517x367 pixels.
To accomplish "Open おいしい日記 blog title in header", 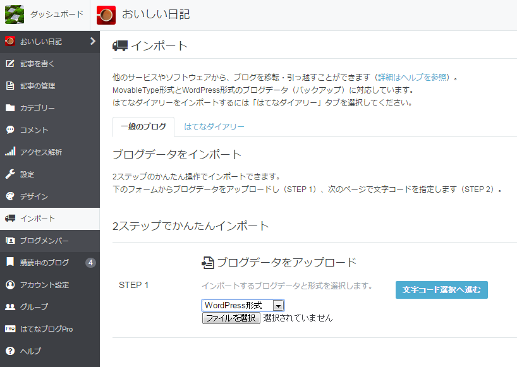I will point(155,15).
